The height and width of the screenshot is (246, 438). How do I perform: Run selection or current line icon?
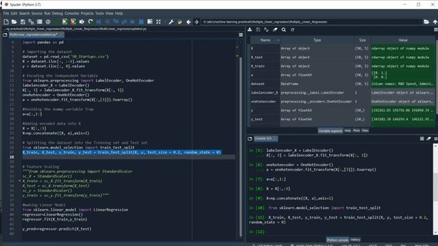(82, 22)
